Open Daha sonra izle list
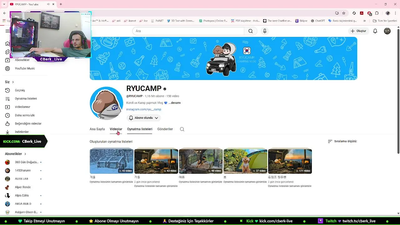Image resolution: width=400 pixels, height=225 pixels. click(x=24, y=115)
